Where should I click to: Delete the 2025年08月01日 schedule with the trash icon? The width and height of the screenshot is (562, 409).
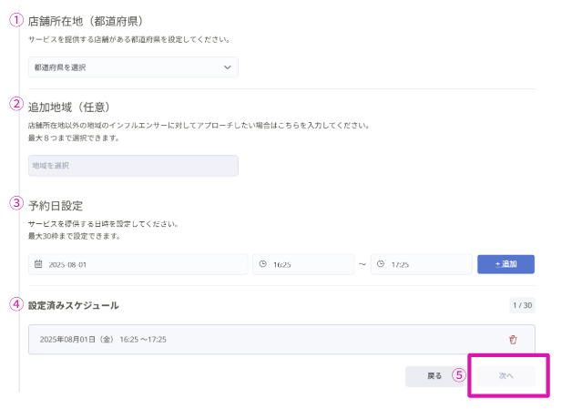[513, 340]
